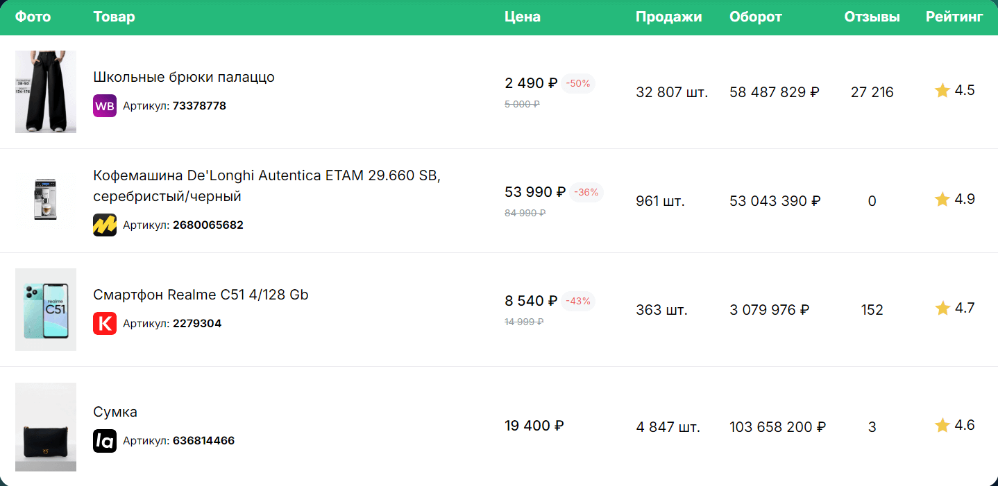Click the star icon next to the 4.6 rating

click(942, 425)
